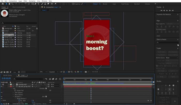The height and width of the screenshot is (105, 181).
Task: Open parent dropdown for cleanday.mp3 layer
Action: [55, 85]
